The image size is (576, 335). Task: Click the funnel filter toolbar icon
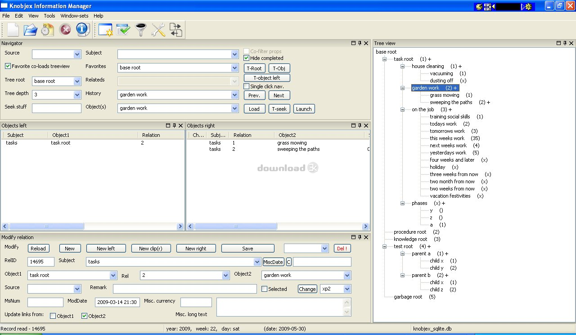[x=141, y=30]
